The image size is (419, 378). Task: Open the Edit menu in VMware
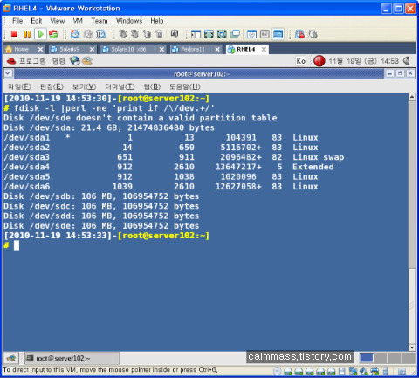pyautogui.click(x=37, y=21)
